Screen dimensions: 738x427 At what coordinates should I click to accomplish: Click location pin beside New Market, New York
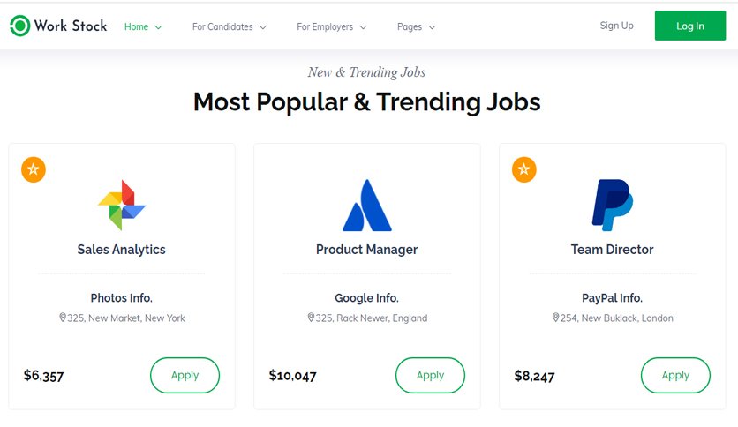pyautogui.click(x=63, y=318)
